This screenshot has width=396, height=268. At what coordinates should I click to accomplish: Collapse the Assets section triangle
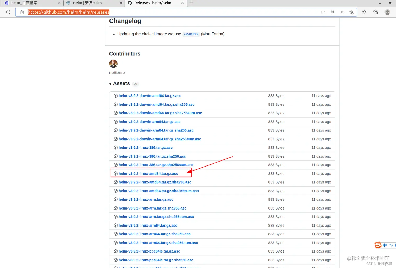110,84
